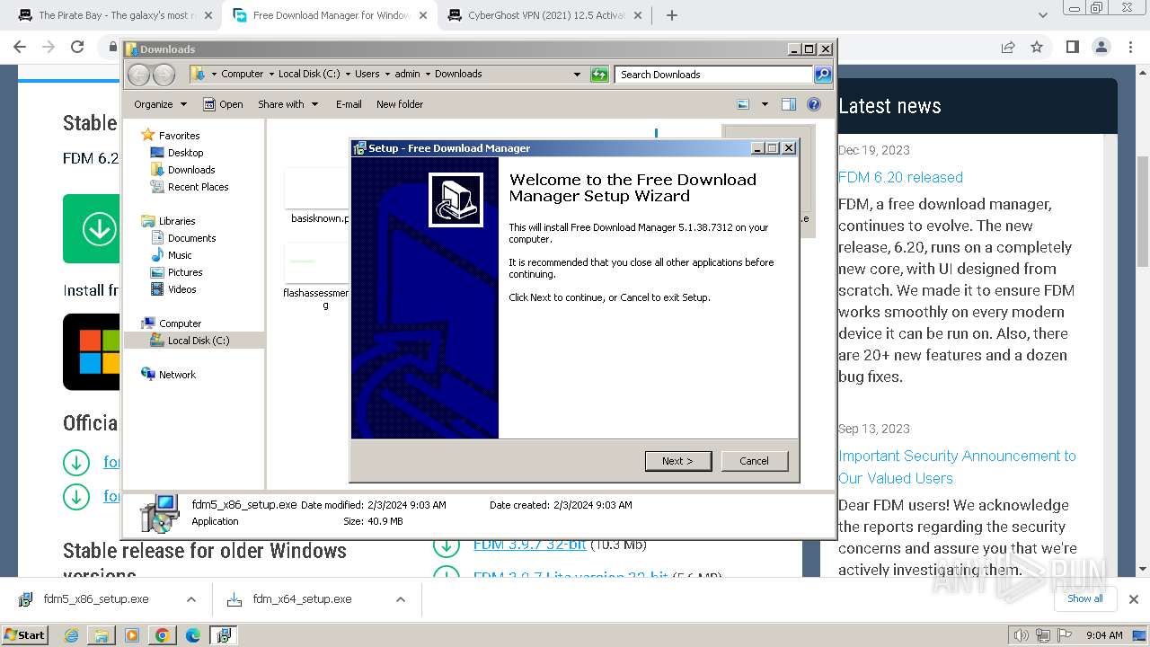Launch Microsoft Edge from the taskbar
This screenshot has height=647, width=1150.
coord(193,635)
